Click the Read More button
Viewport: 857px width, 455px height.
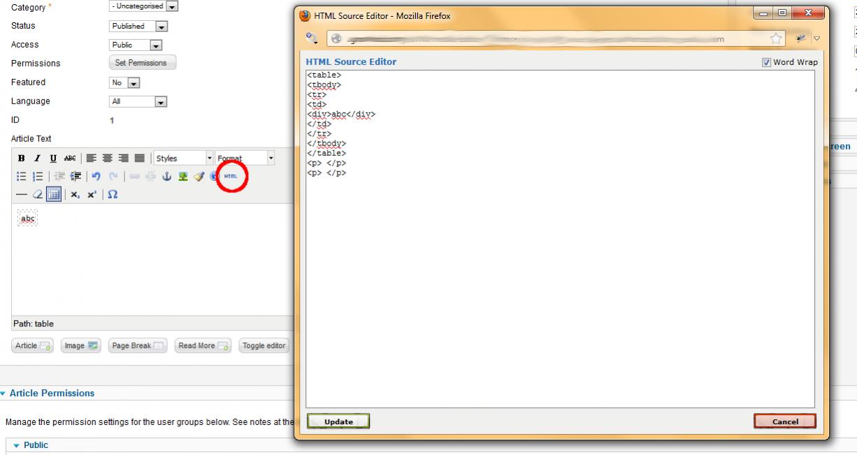point(203,346)
